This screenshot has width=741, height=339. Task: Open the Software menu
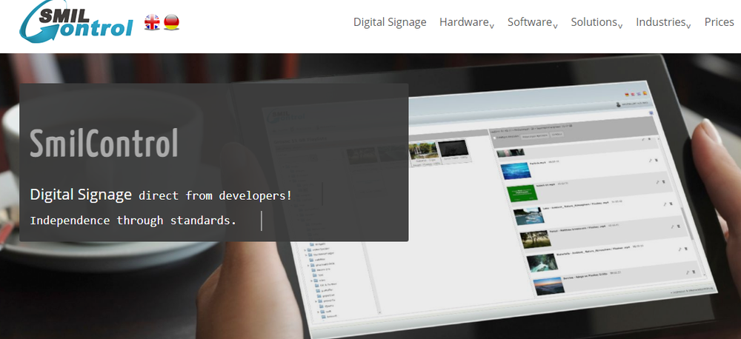click(530, 22)
